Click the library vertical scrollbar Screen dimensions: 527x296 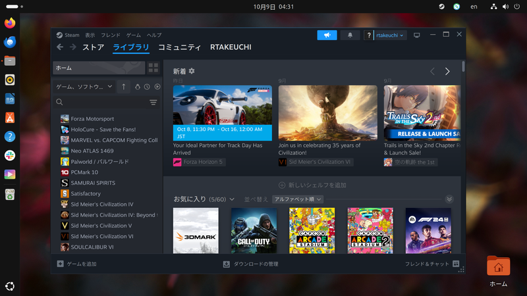463,66
